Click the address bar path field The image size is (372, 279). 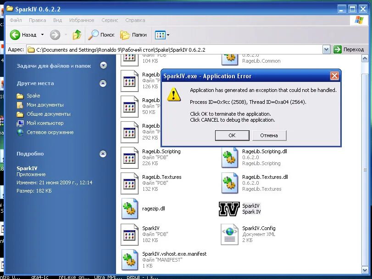click(174, 50)
